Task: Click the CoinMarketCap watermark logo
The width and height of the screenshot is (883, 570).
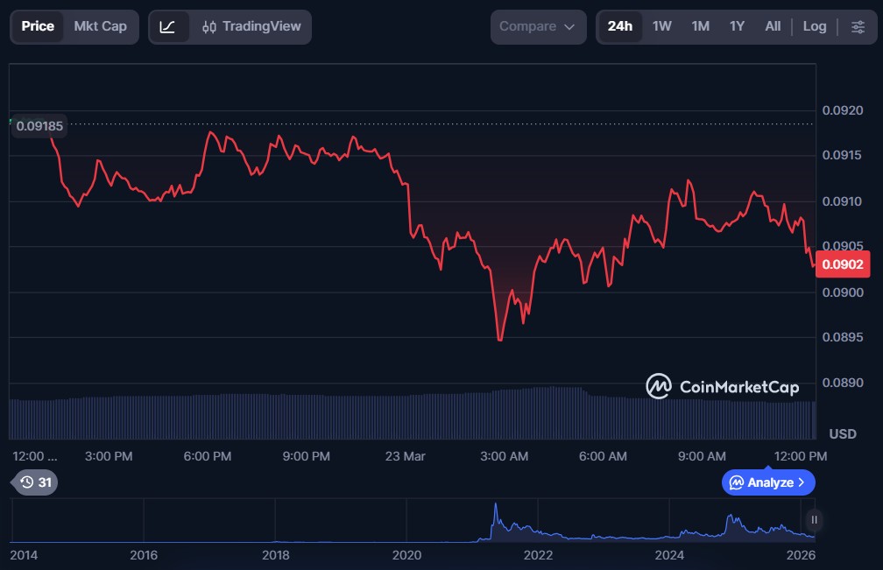Action: [722, 386]
